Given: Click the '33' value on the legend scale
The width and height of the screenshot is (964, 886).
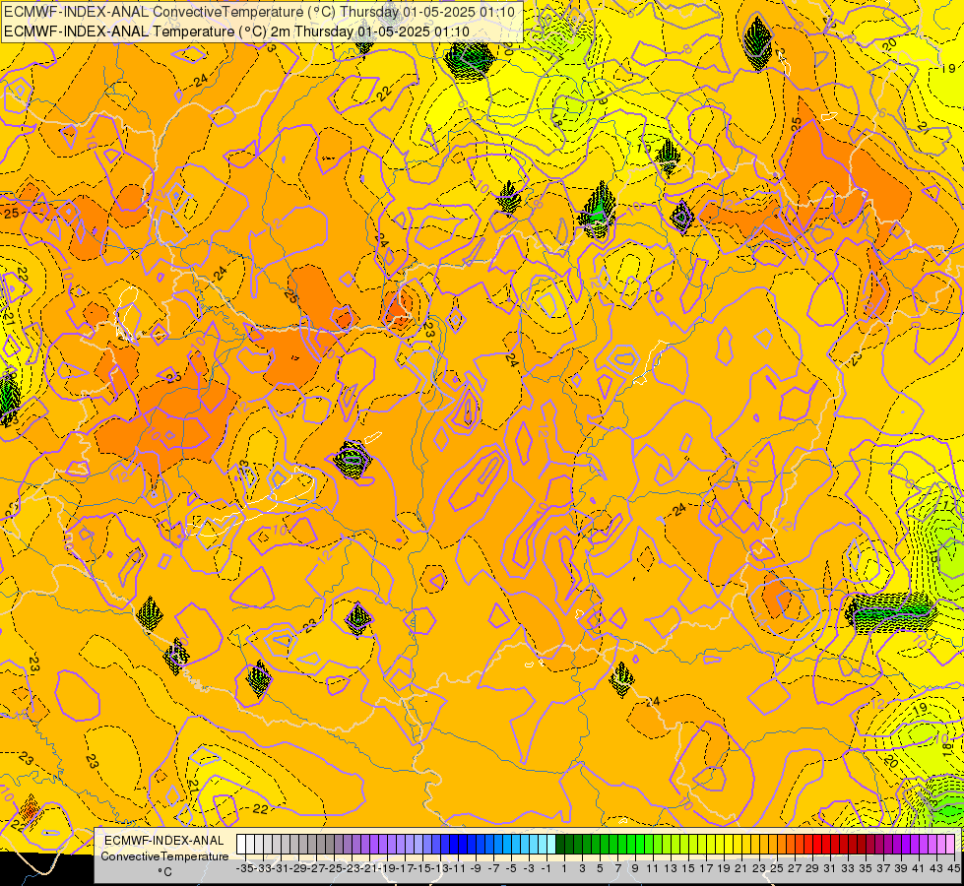Looking at the screenshot, I should [848, 868].
